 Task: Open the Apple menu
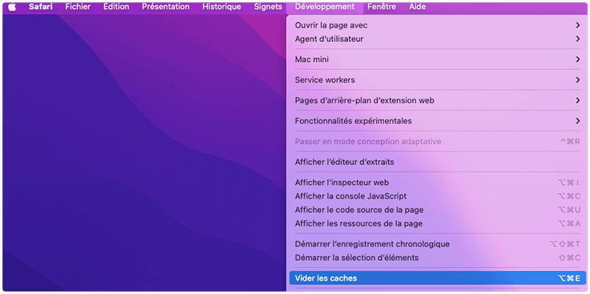12,7
